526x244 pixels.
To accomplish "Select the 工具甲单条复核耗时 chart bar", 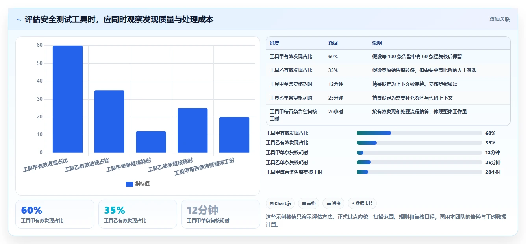I will tap(151, 142).
